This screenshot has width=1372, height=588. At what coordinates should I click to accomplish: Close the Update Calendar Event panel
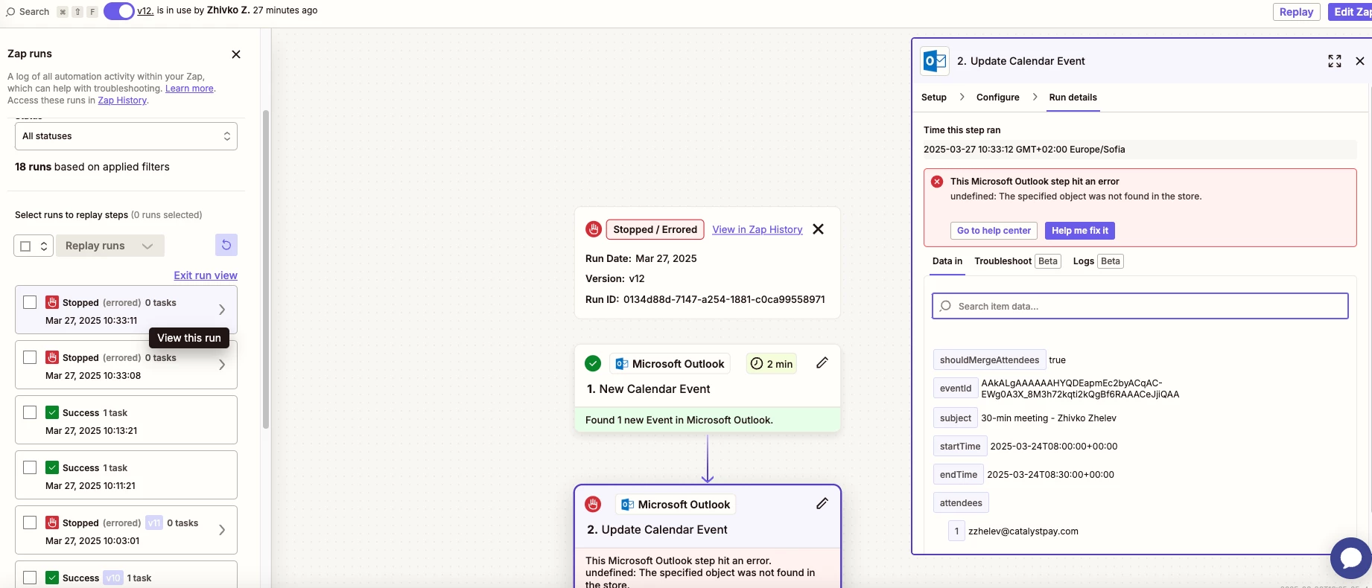coord(1360,61)
